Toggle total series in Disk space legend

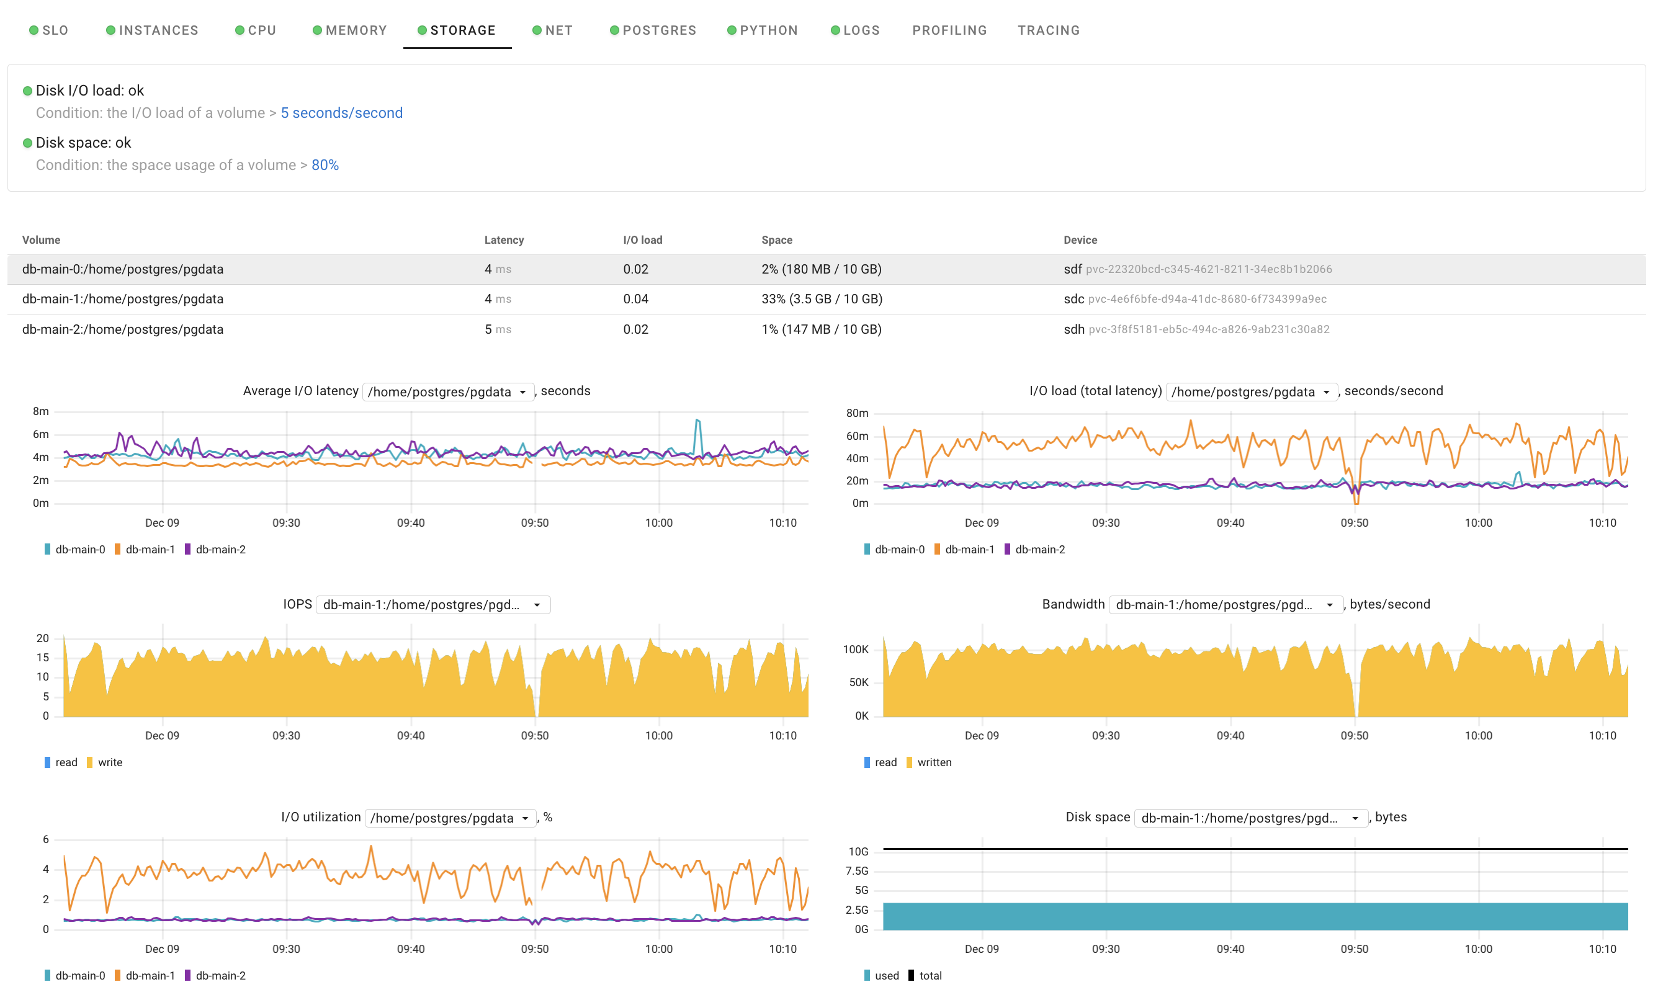coord(925,976)
